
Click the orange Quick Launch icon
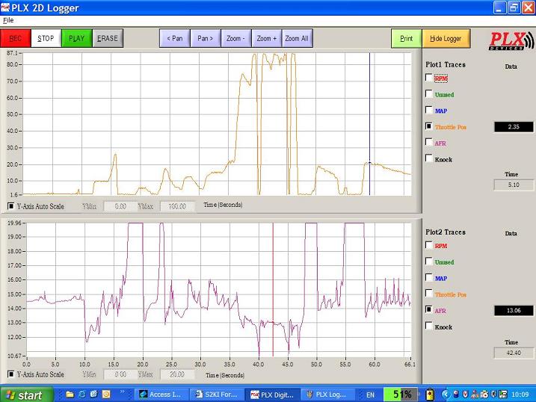click(x=106, y=395)
